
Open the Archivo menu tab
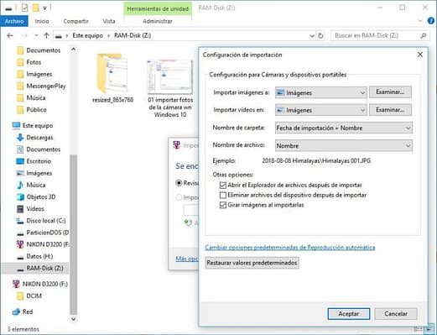[x=14, y=21]
